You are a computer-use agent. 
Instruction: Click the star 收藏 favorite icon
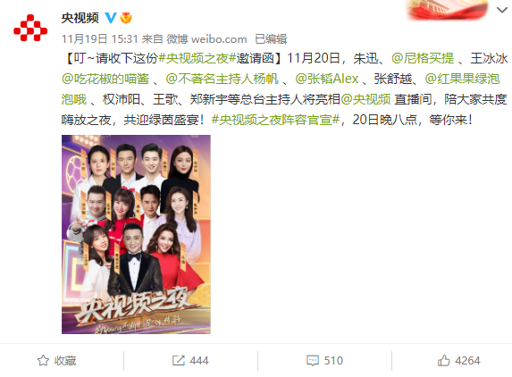coord(43,361)
